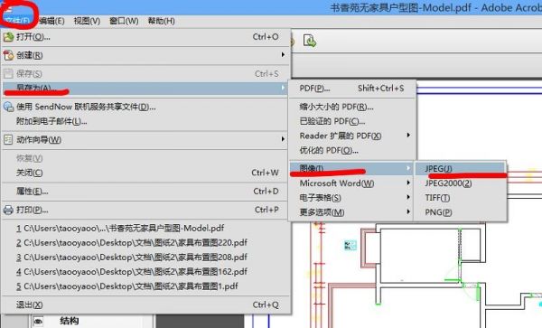
Task: Expand the 电子表格(S) submenu
Action: point(352,198)
